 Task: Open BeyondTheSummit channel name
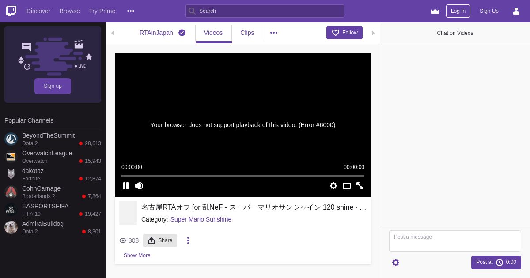(x=48, y=135)
